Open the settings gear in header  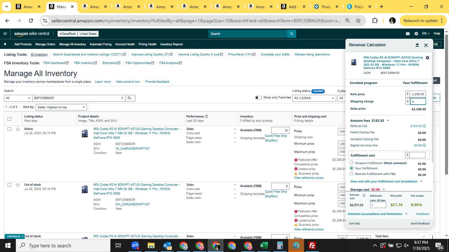tap(416, 33)
